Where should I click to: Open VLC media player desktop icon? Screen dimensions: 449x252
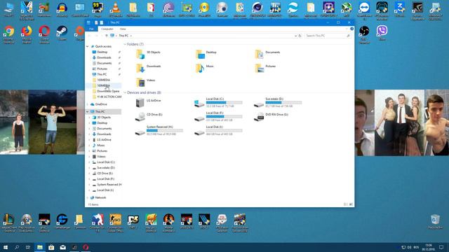click(115, 10)
